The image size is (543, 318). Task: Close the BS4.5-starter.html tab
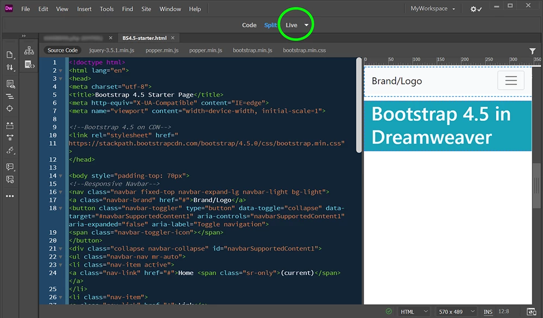pyautogui.click(x=173, y=38)
